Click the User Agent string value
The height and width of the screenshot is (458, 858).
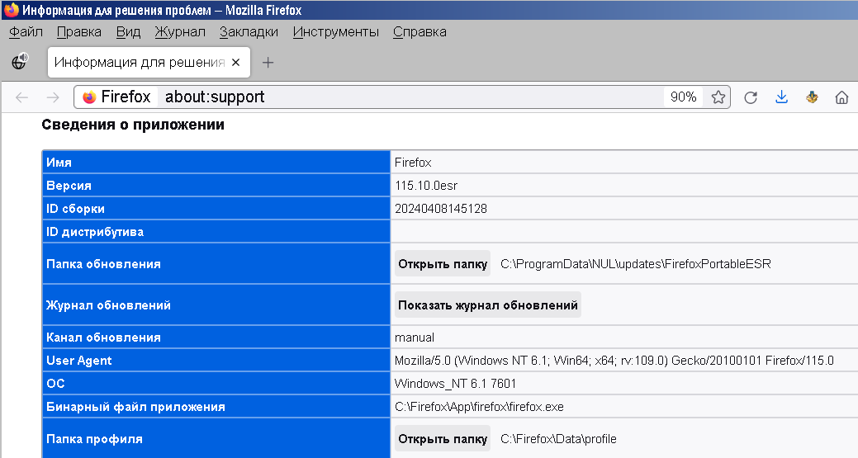(x=614, y=361)
